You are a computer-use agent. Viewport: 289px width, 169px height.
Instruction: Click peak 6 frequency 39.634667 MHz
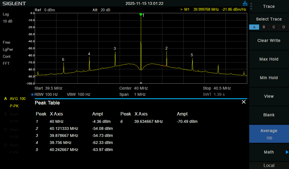148,122
